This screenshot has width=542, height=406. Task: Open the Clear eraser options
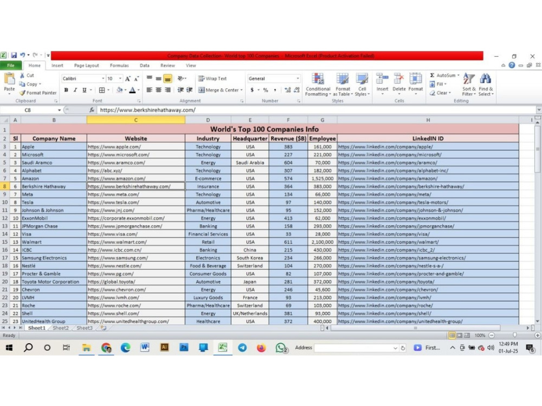[440, 93]
